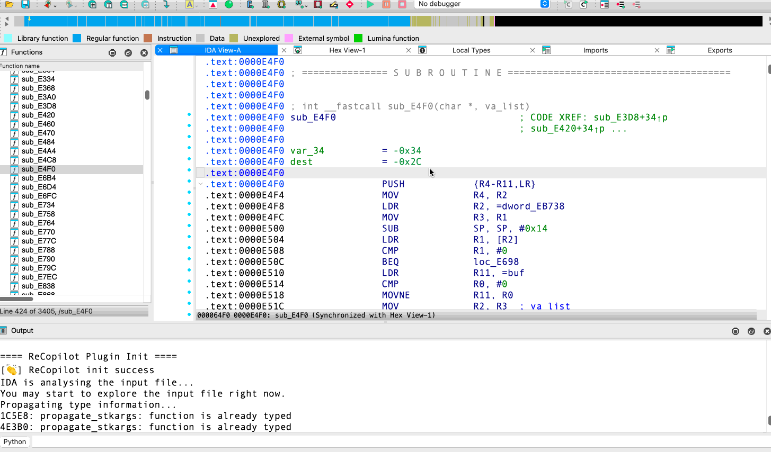Image resolution: width=771 pixels, height=452 pixels.
Task: Click the green circle toolbar icon
Action: click(229, 4)
